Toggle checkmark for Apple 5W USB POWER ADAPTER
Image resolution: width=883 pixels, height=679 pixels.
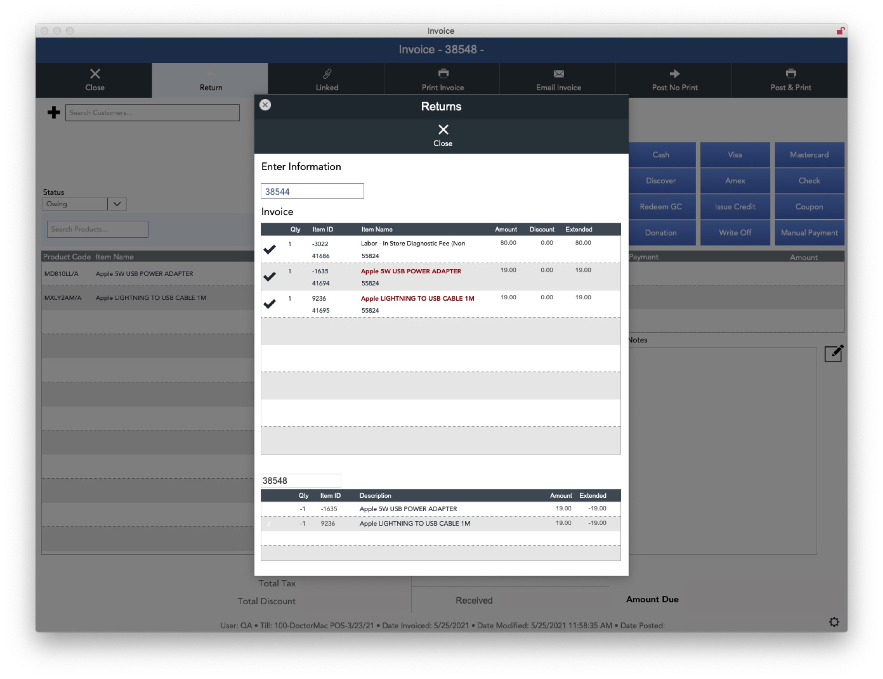[270, 277]
